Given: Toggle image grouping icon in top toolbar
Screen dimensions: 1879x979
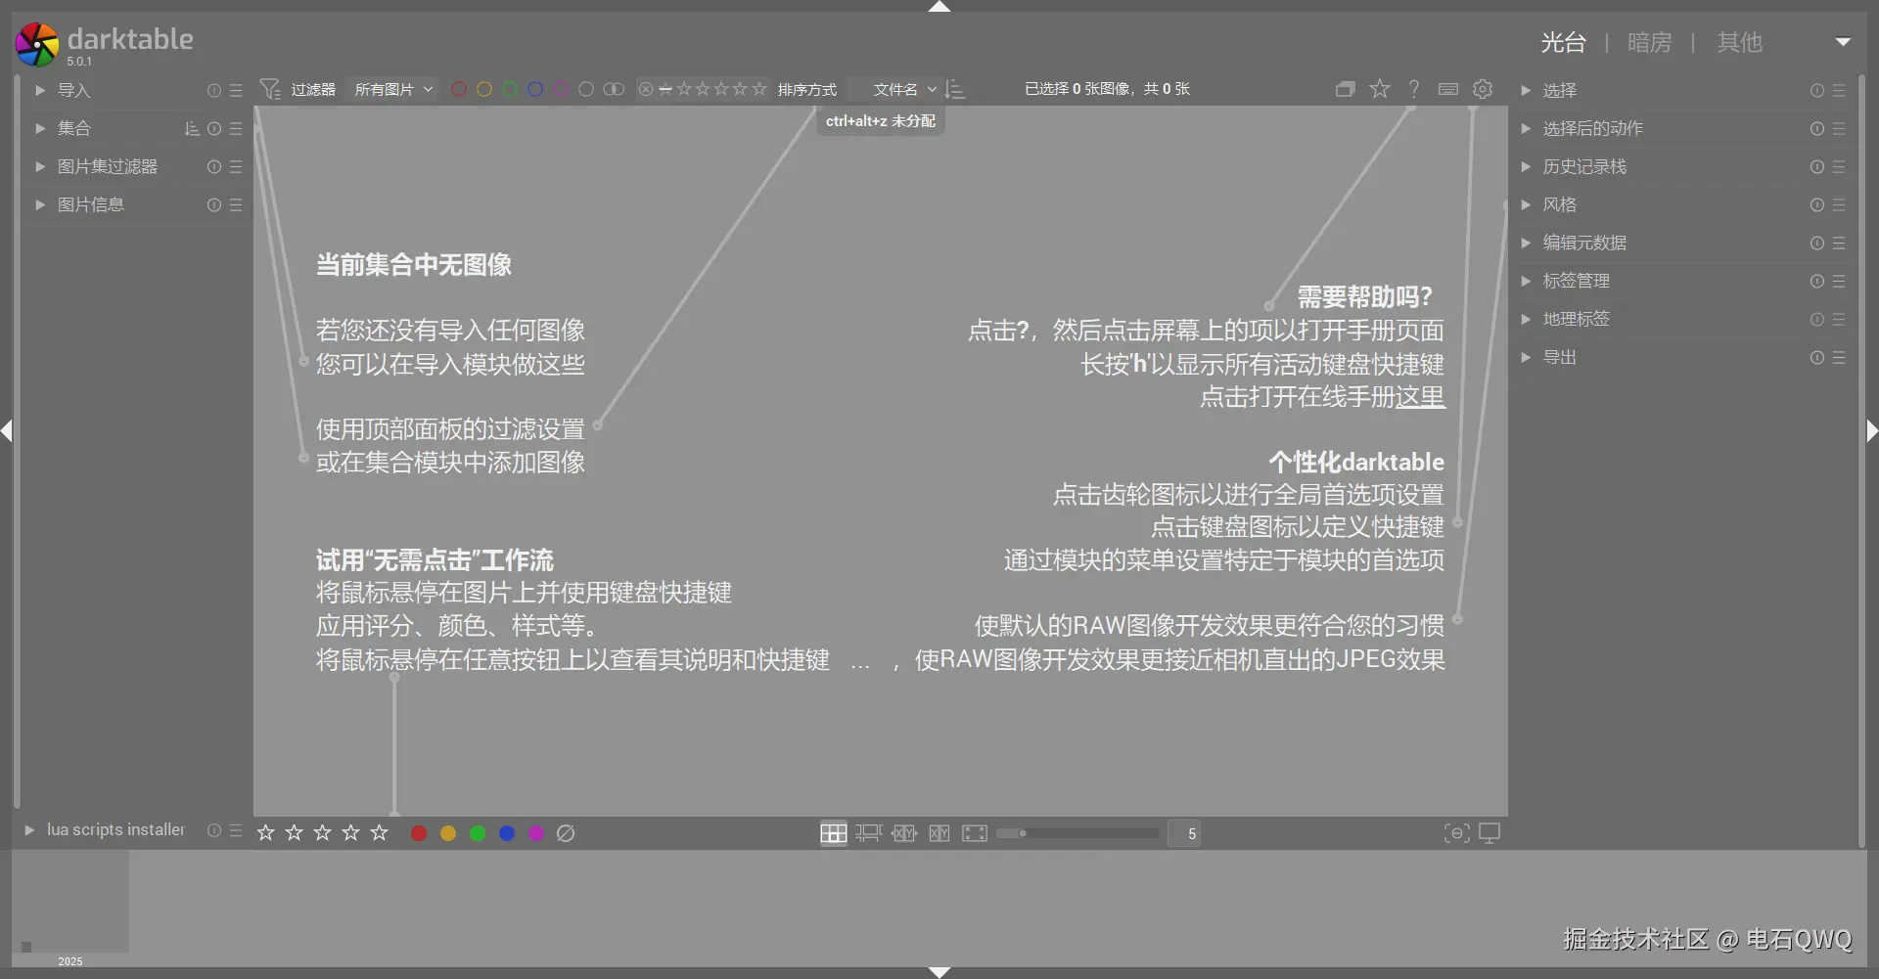Looking at the screenshot, I should point(1346,89).
